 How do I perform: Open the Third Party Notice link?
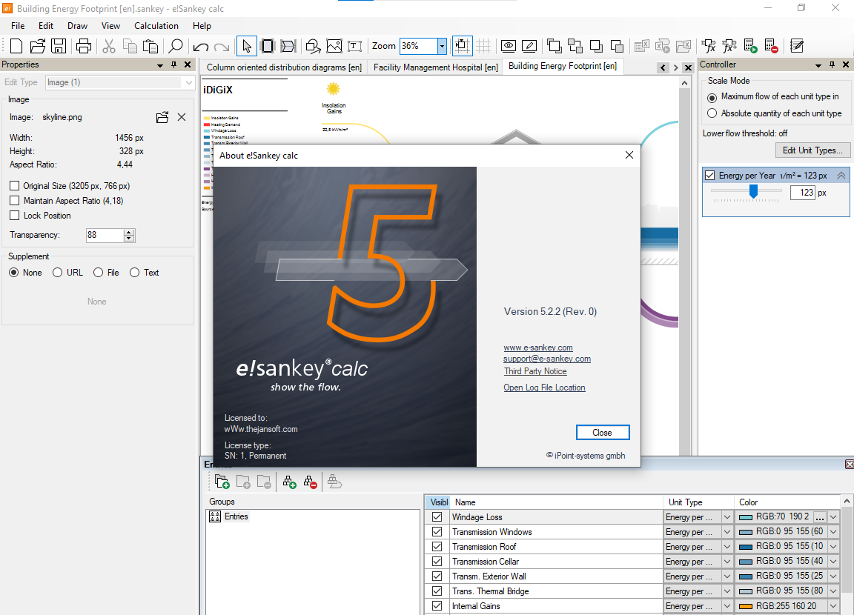pos(534,371)
